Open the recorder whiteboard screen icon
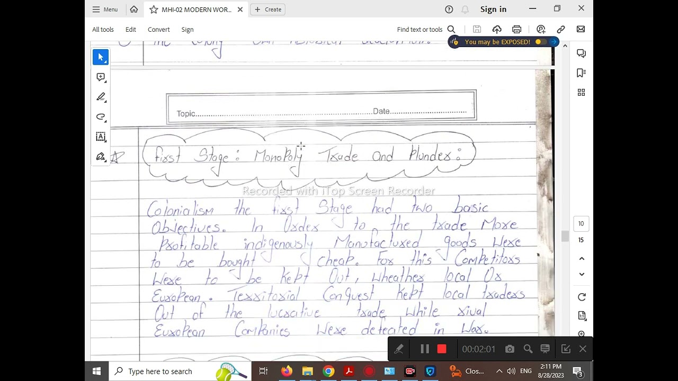The image size is (678, 381). (545, 349)
